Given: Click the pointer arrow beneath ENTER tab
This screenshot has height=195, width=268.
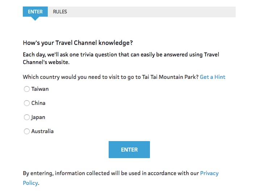Looking at the screenshot, I should point(35,18).
